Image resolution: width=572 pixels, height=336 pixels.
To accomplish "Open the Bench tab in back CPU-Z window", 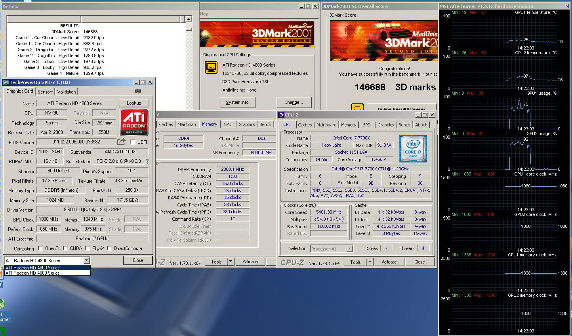I will (265, 124).
